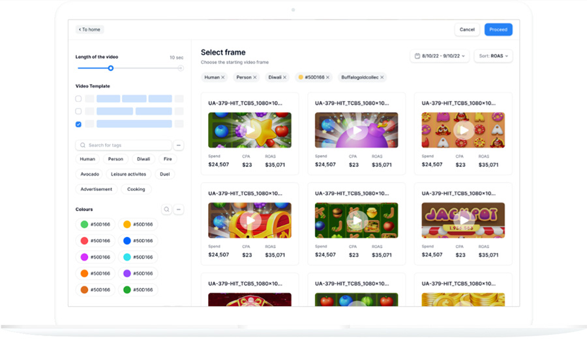Image resolution: width=587 pixels, height=340 pixels.
Task: Remove the #50D166 colour filter chip
Action: pyautogui.click(x=327, y=78)
